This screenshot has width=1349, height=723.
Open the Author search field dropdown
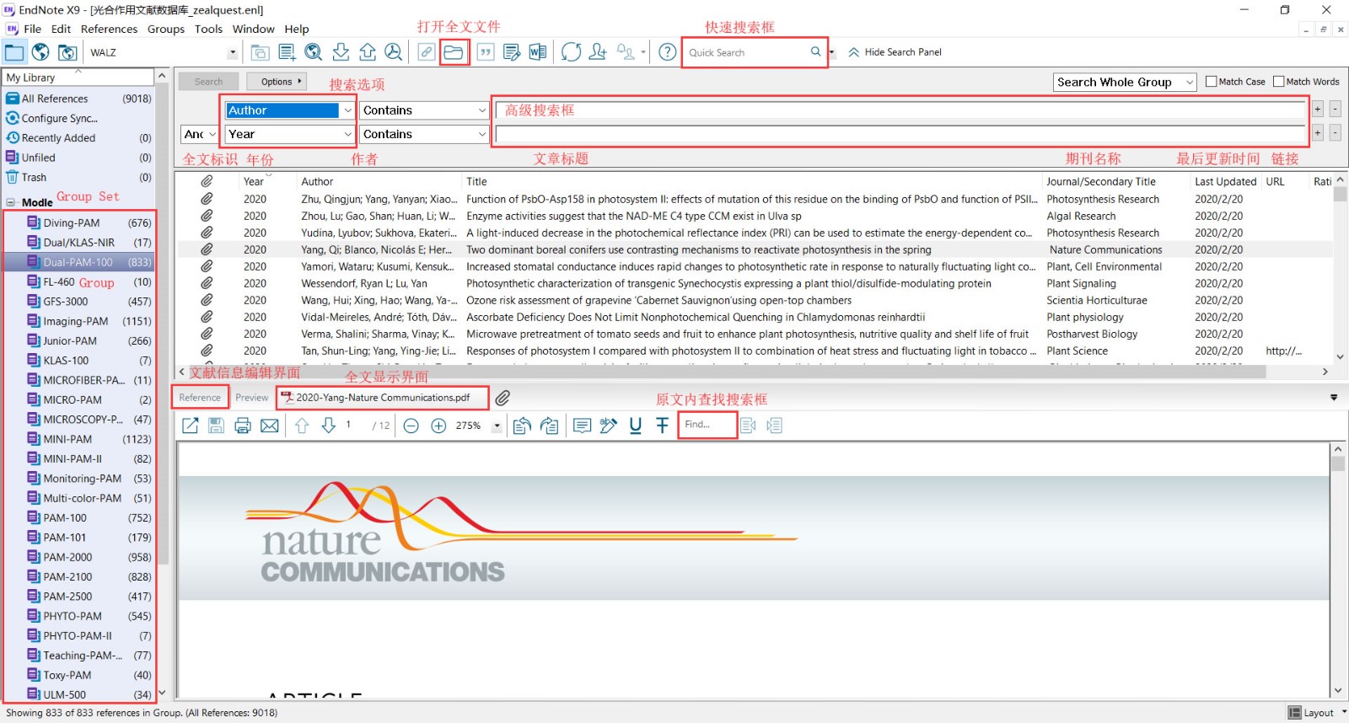pyautogui.click(x=347, y=110)
